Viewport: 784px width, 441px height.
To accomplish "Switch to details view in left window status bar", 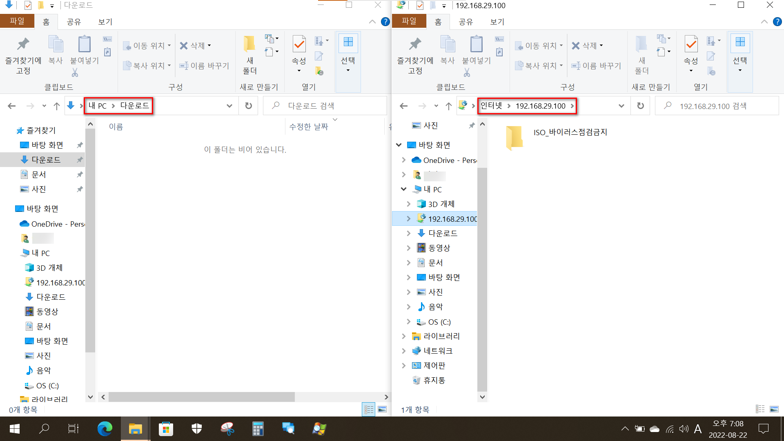I will (369, 409).
